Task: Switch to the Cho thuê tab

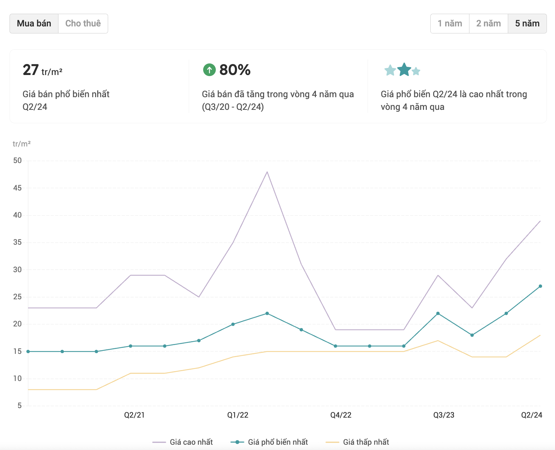Action: (83, 24)
